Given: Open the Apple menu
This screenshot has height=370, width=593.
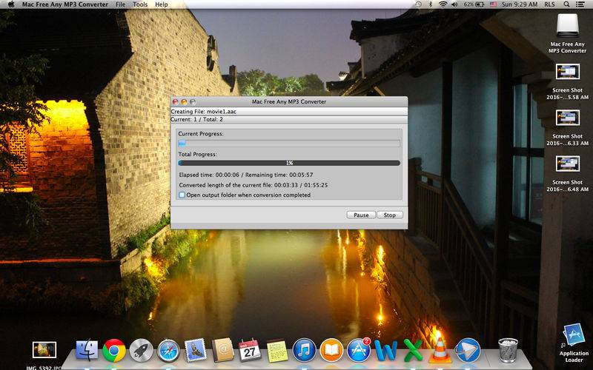Looking at the screenshot, I should click(11, 4).
